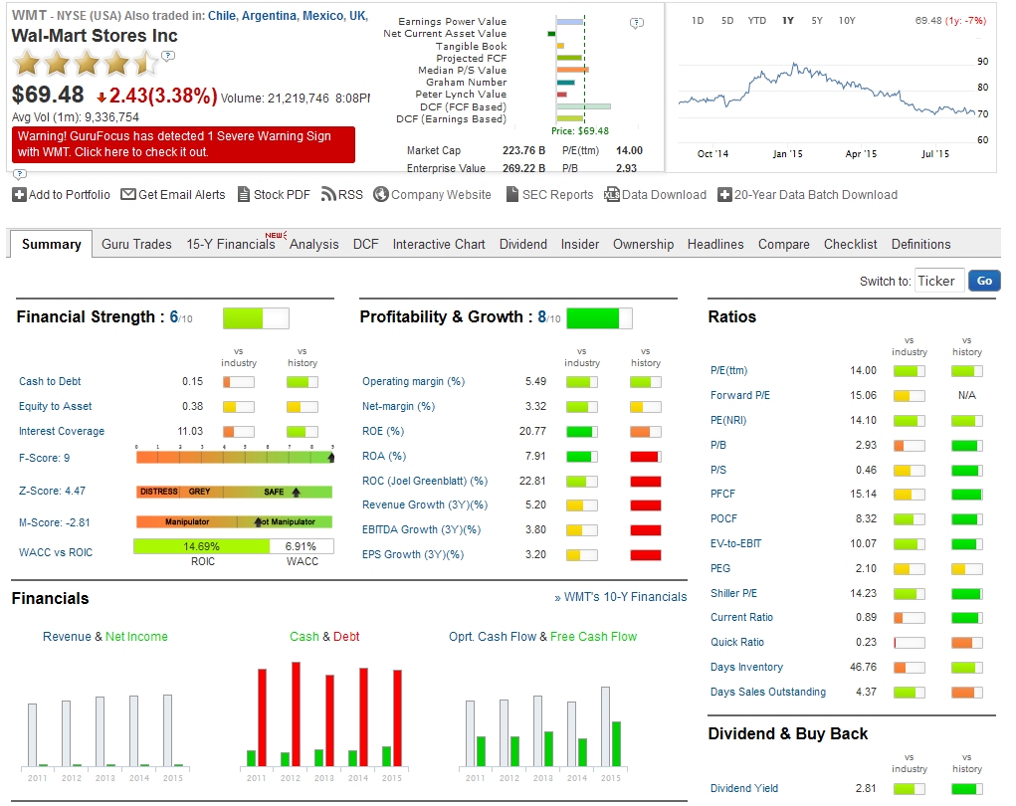The image size is (1016, 806).
Task: Open the Compare tab
Action: [784, 244]
